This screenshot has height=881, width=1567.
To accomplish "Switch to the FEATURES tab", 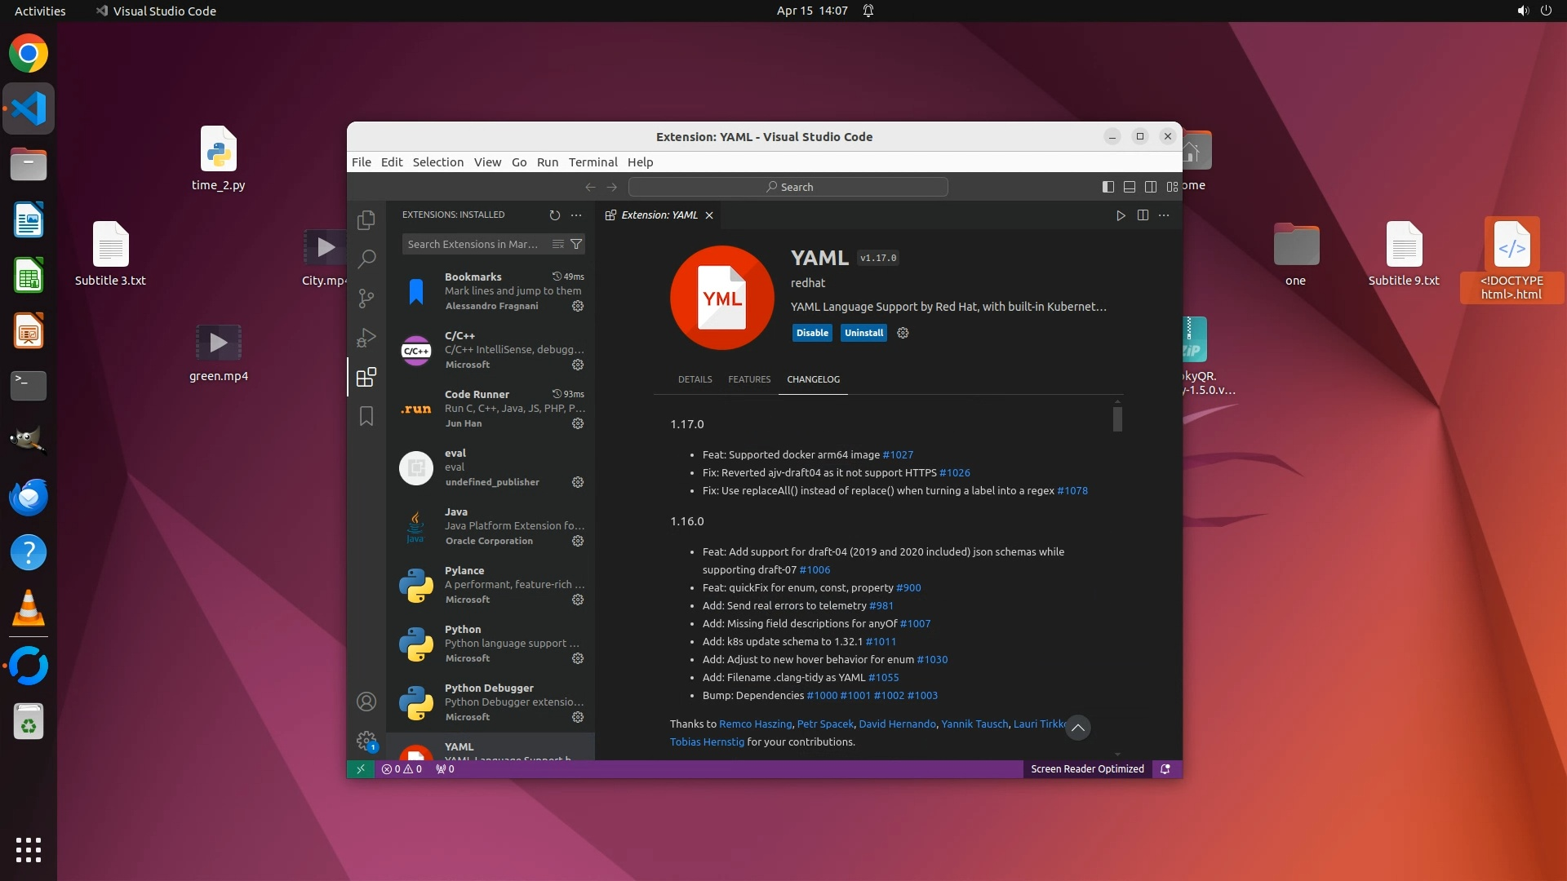I will coord(748,379).
